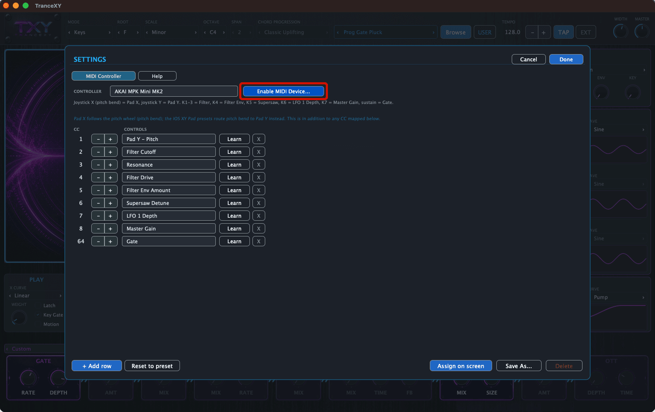Increase CC number for Pad Y – Pitch row
Viewport: 655px width, 412px height.
tap(110, 139)
